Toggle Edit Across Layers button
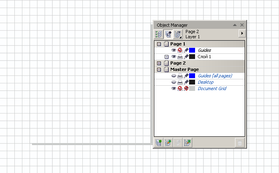The width and height of the screenshot is (279, 173). click(x=168, y=34)
